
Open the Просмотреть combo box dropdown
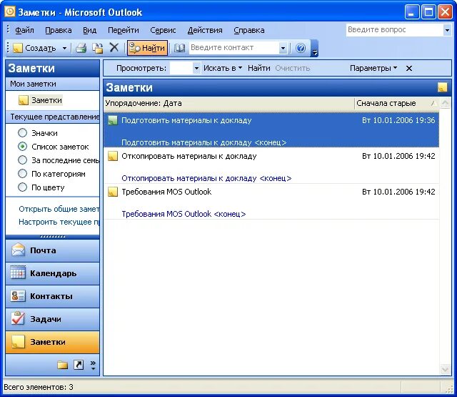point(197,68)
